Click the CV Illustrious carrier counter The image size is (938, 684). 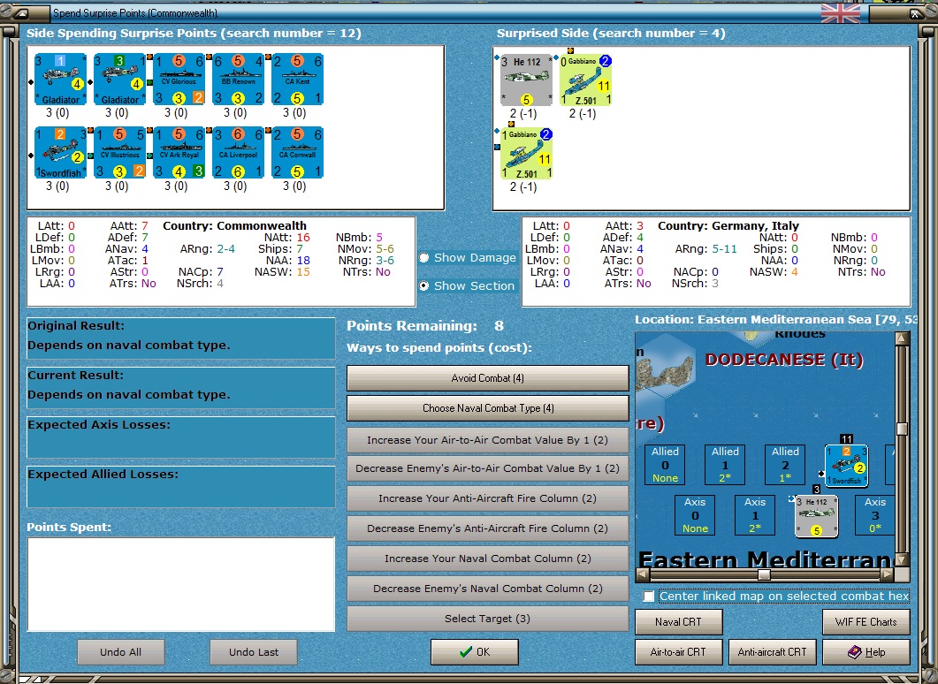pyautogui.click(x=119, y=153)
